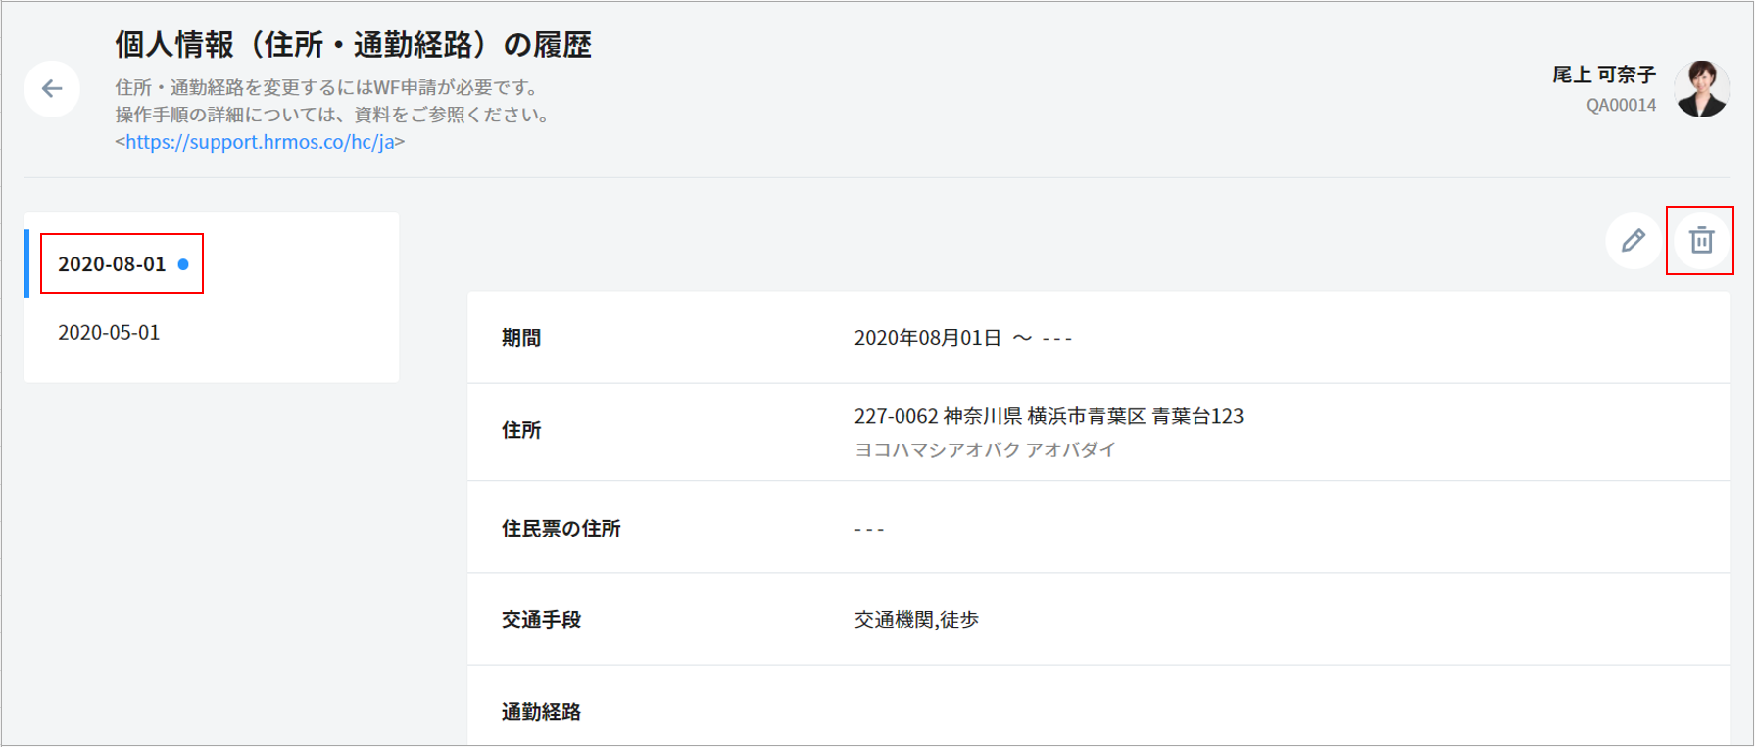
Task: Click the 交通機関,徒歩 value
Action: pyautogui.click(x=916, y=620)
